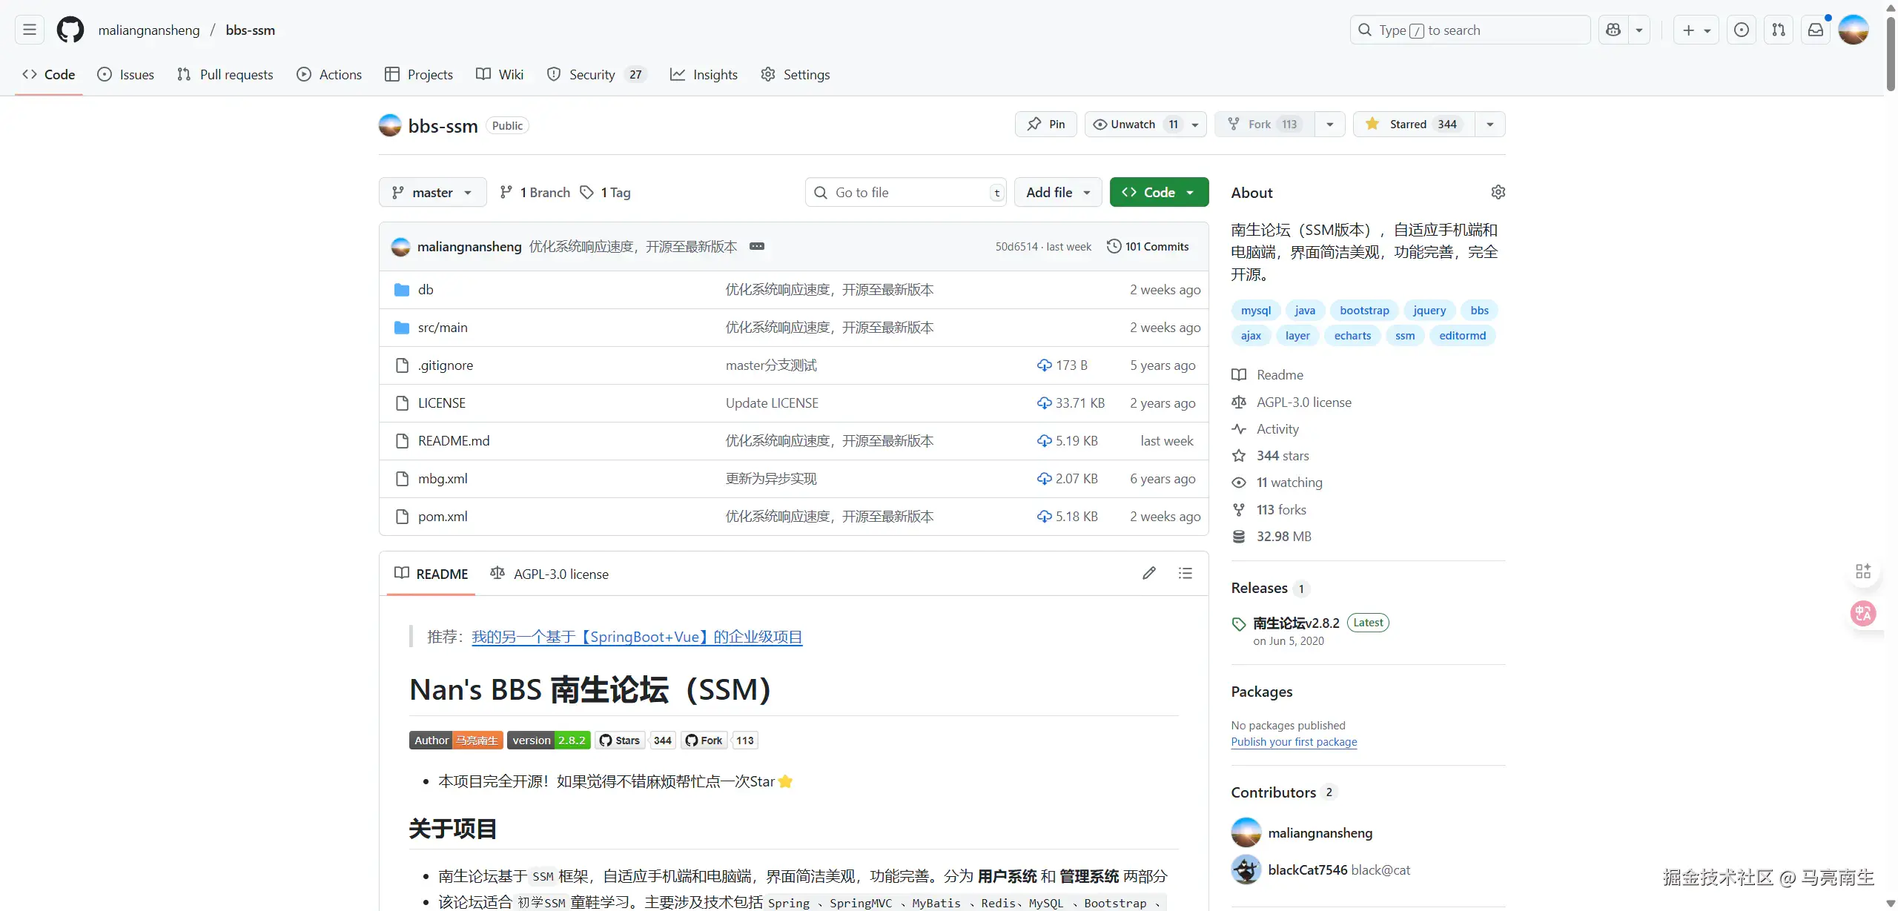The height and width of the screenshot is (911, 1898).
Task: Click the history icon beside 101 Commits
Action: [x=1115, y=246]
